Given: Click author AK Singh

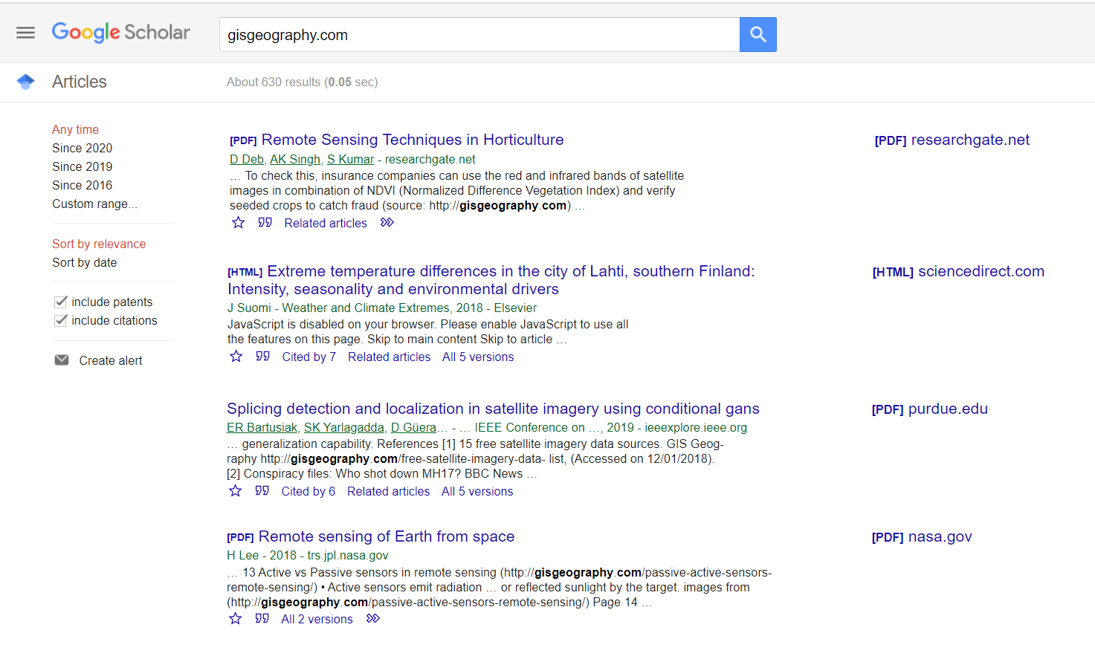Looking at the screenshot, I should click(x=295, y=159).
